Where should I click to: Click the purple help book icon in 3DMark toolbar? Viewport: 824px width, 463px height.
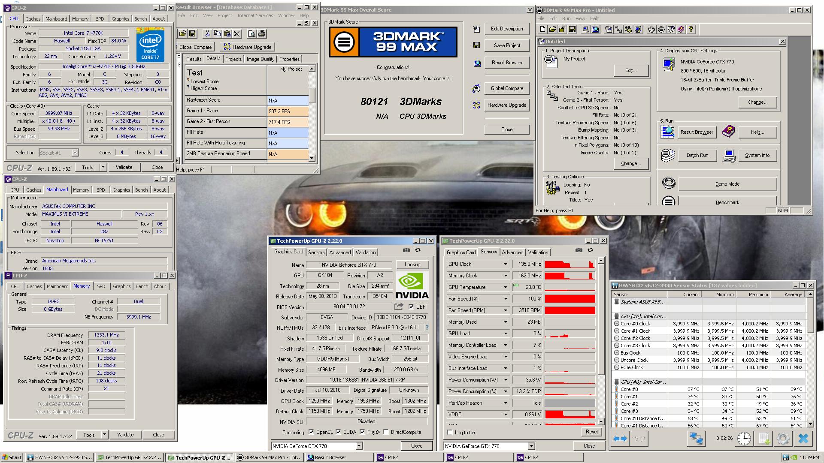(681, 29)
